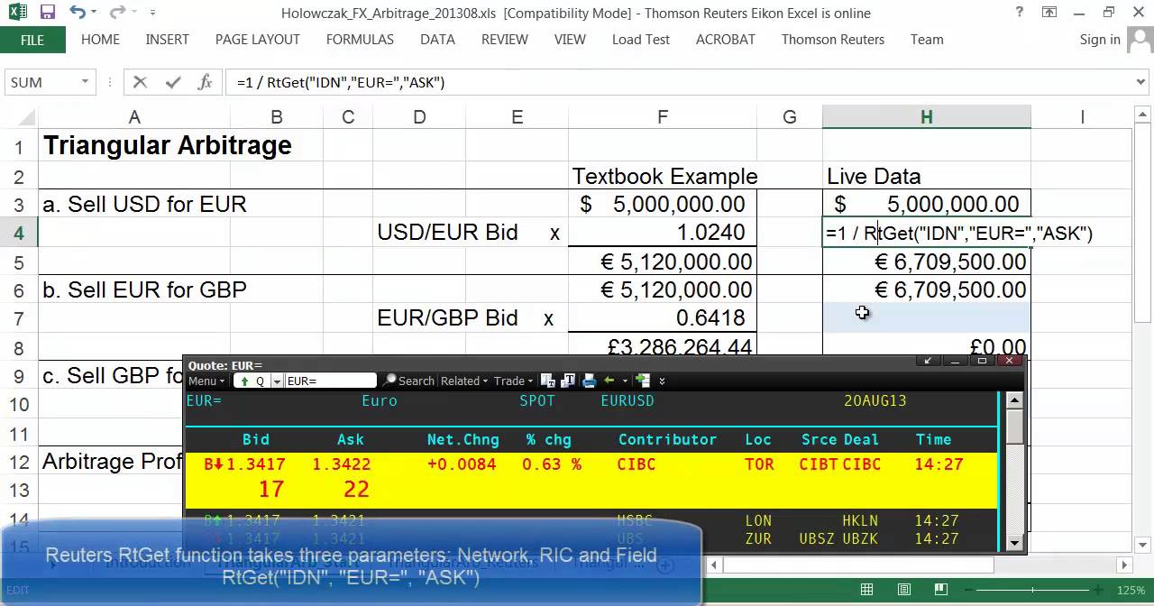Viewport: 1154px width, 606px height.
Task: Switch to the REVIEW ribbon tab
Action: click(x=505, y=40)
